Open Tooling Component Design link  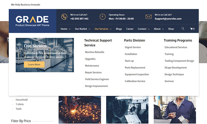(179, 61)
